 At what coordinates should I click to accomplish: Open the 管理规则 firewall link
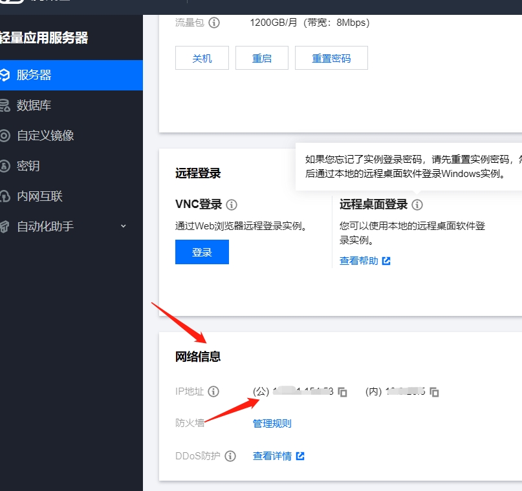point(272,424)
